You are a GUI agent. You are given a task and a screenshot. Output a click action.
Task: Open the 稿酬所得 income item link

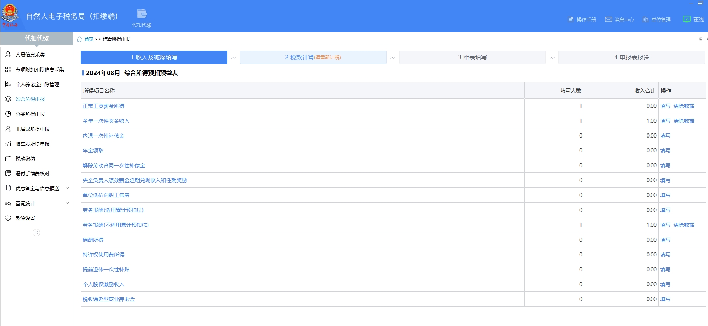[93, 240]
